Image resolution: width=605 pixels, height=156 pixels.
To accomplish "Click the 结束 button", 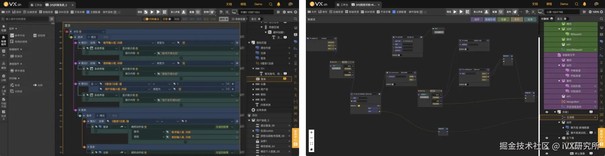I will click(530, 19).
